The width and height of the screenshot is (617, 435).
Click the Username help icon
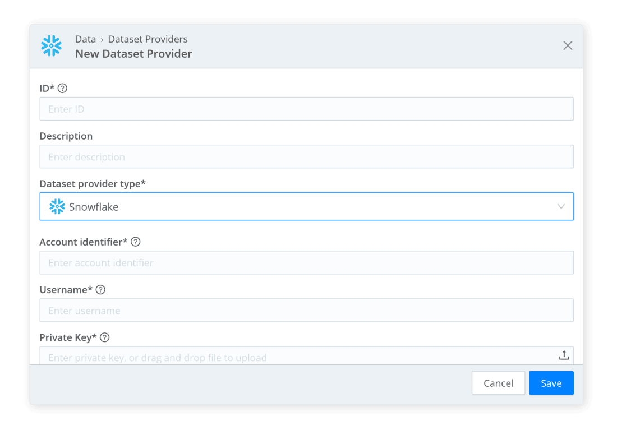100,289
